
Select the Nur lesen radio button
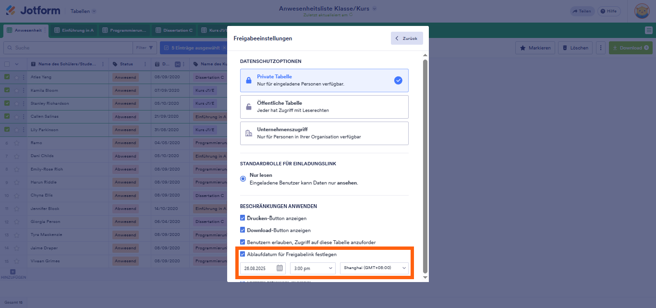pos(243,178)
